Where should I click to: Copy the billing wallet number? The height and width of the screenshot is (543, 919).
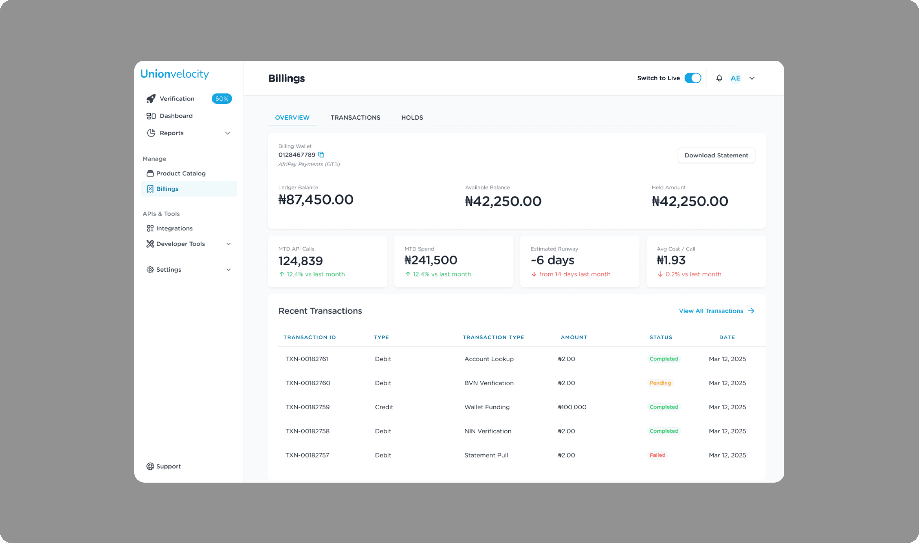coord(321,155)
